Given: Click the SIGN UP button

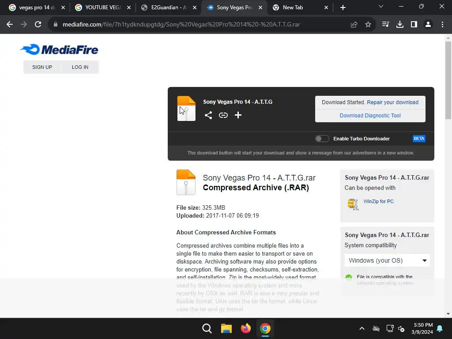Looking at the screenshot, I should click(42, 67).
